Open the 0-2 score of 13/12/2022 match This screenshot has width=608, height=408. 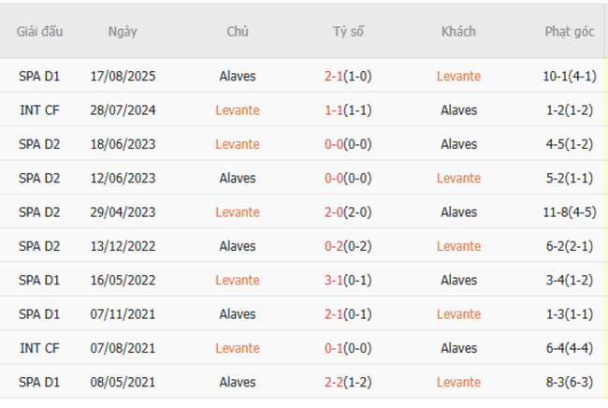coord(334,246)
